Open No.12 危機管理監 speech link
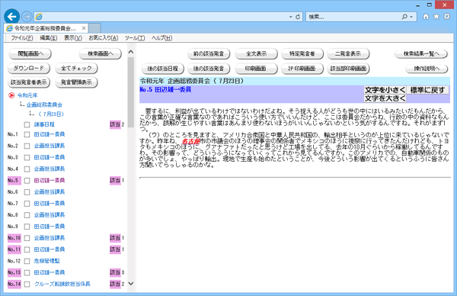The width and height of the screenshot is (457, 296). tap(46, 261)
